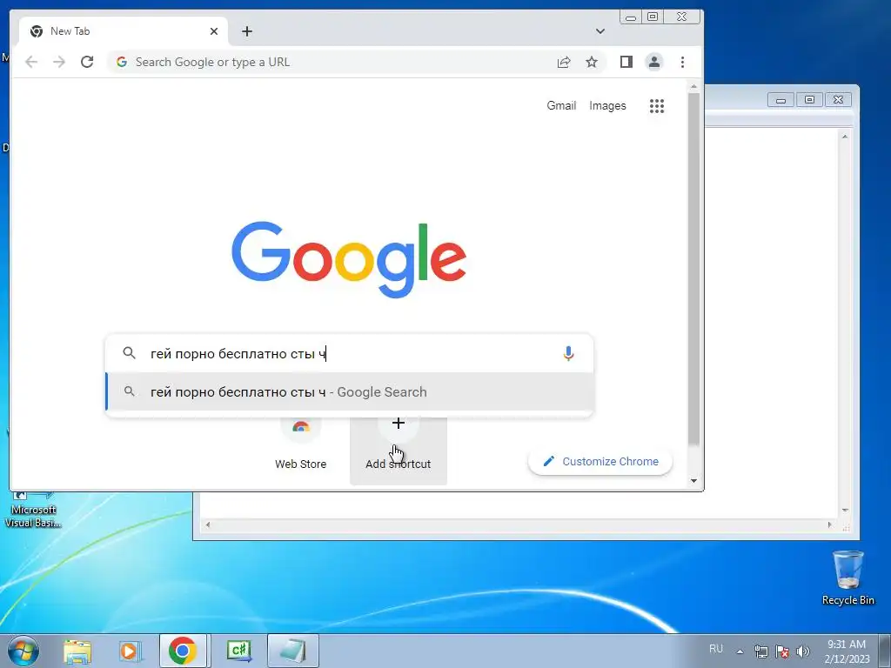Screen dimensions: 891x668
Task: Open the Images link
Action: 607,105
